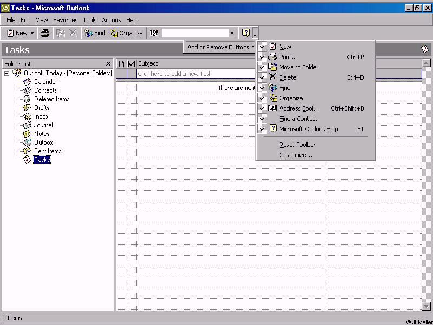433x325 pixels.
Task: Click the Print icon in the toolbar
Action: tap(45, 33)
